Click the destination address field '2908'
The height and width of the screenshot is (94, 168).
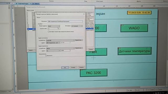(65, 50)
